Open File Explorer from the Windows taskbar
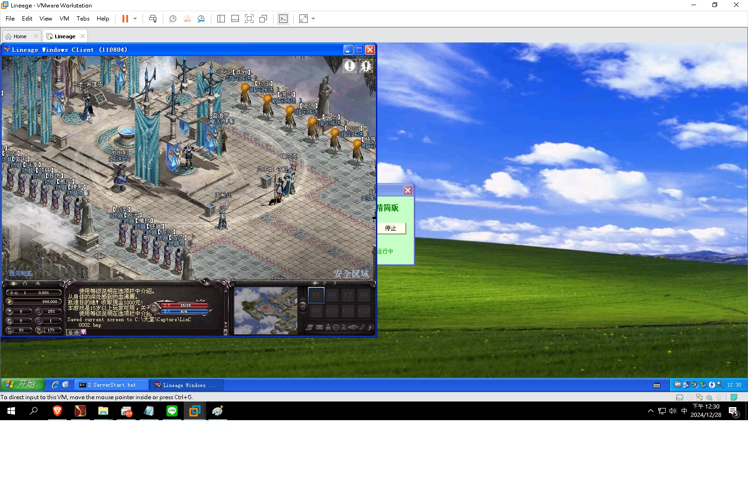 tap(103, 411)
